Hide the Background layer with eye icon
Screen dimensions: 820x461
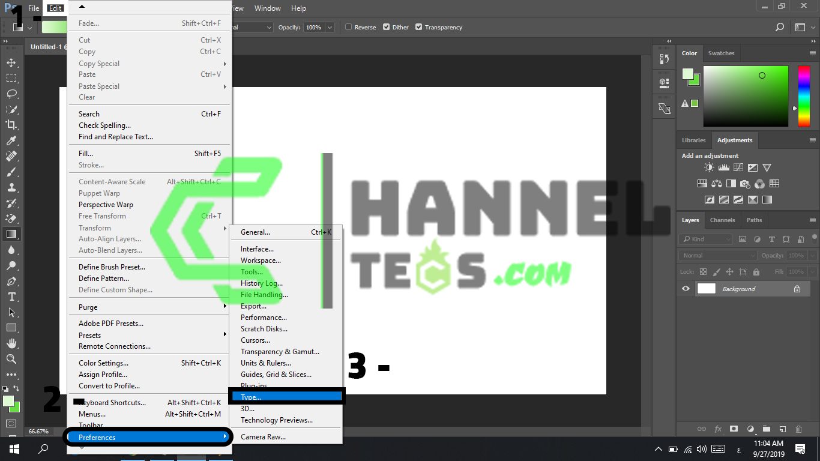click(686, 289)
